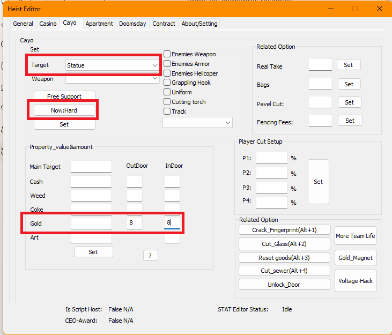This screenshot has height=335, width=392.
Task: Focus the P1 percentage field
Action: [272, 158]
